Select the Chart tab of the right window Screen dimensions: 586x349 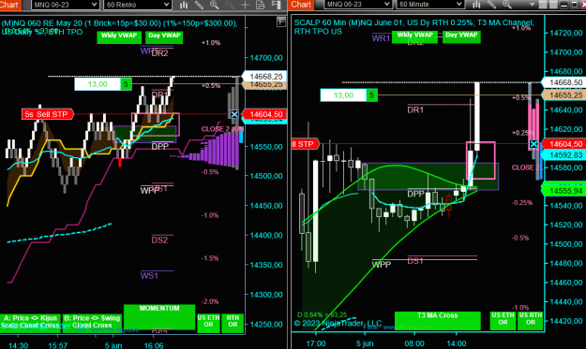(x=302, y=5)
